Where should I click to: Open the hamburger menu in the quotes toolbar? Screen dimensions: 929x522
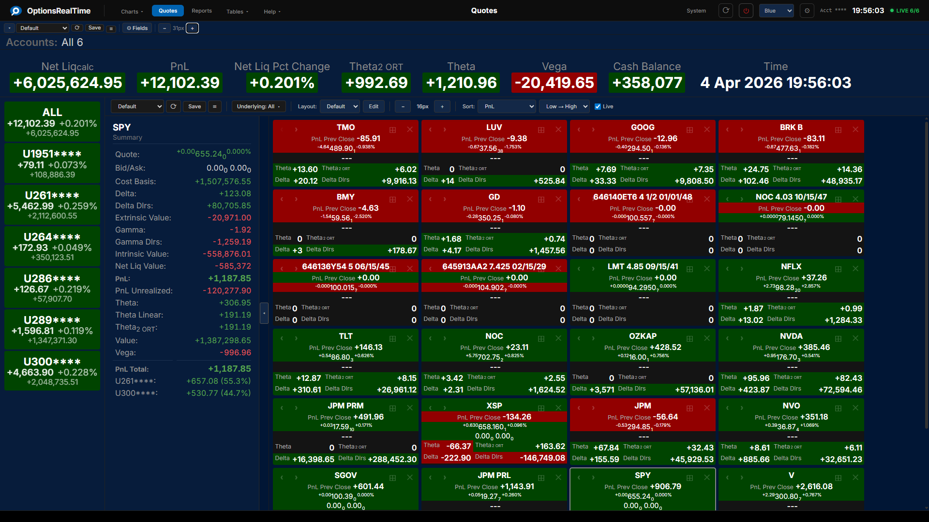[215, 106]
